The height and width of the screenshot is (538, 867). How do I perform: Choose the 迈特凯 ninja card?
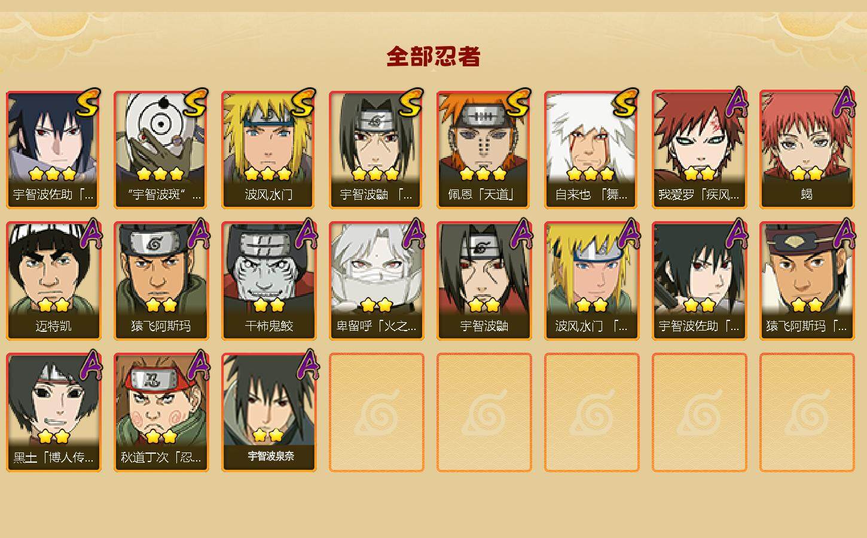pyautogui.click(x=53, y=281)
